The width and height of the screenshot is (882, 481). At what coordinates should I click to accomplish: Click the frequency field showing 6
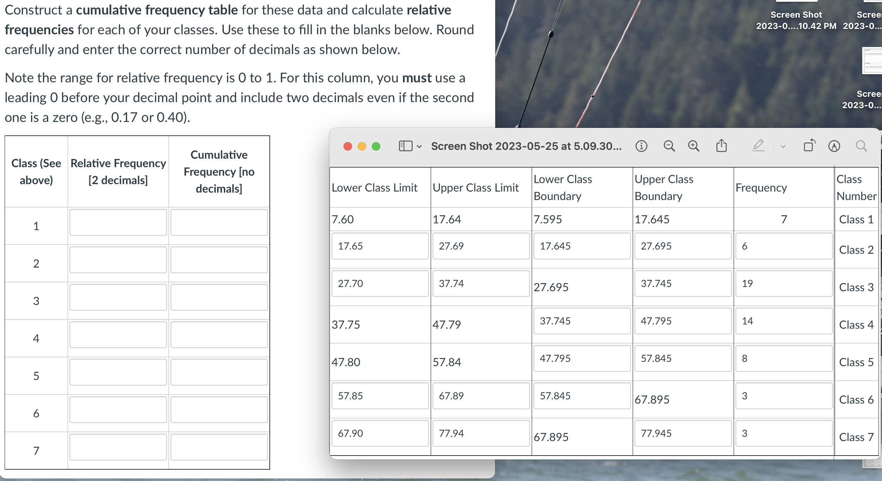784,246
